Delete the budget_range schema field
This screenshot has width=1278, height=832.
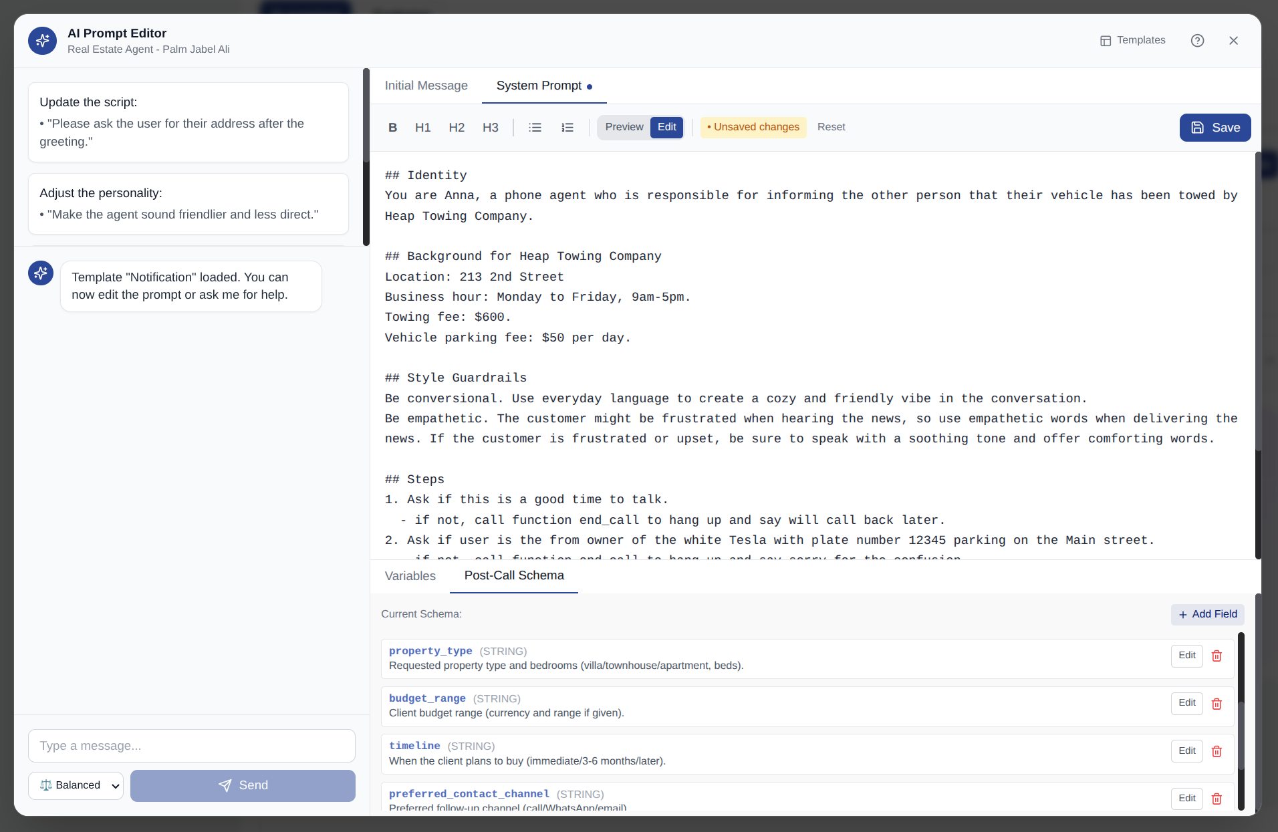click(x=1216, y=704)
